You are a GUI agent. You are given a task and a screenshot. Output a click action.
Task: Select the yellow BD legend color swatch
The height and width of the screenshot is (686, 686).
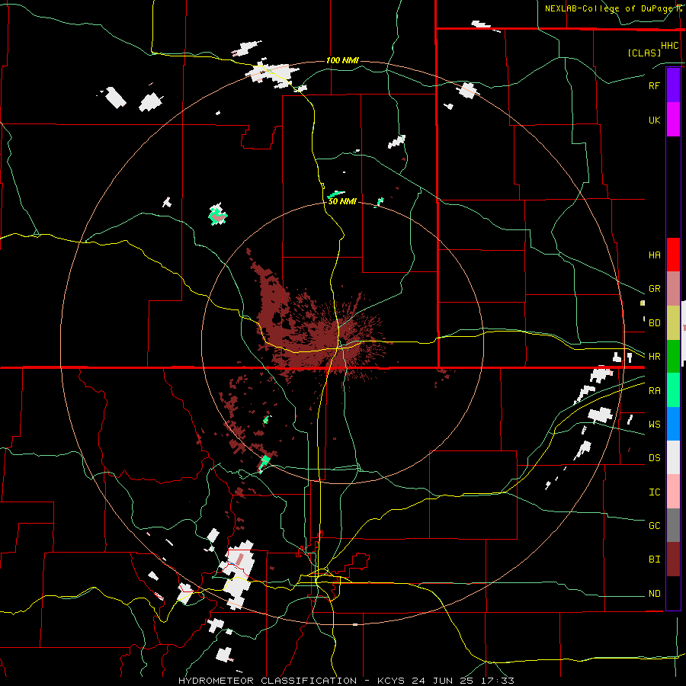[x=673, y=323]
